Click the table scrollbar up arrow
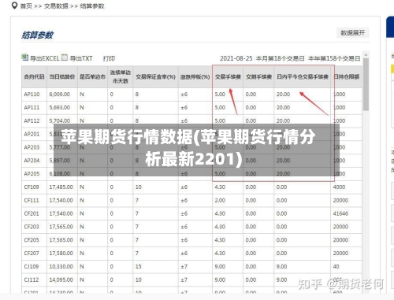 (x=366, y=55)
